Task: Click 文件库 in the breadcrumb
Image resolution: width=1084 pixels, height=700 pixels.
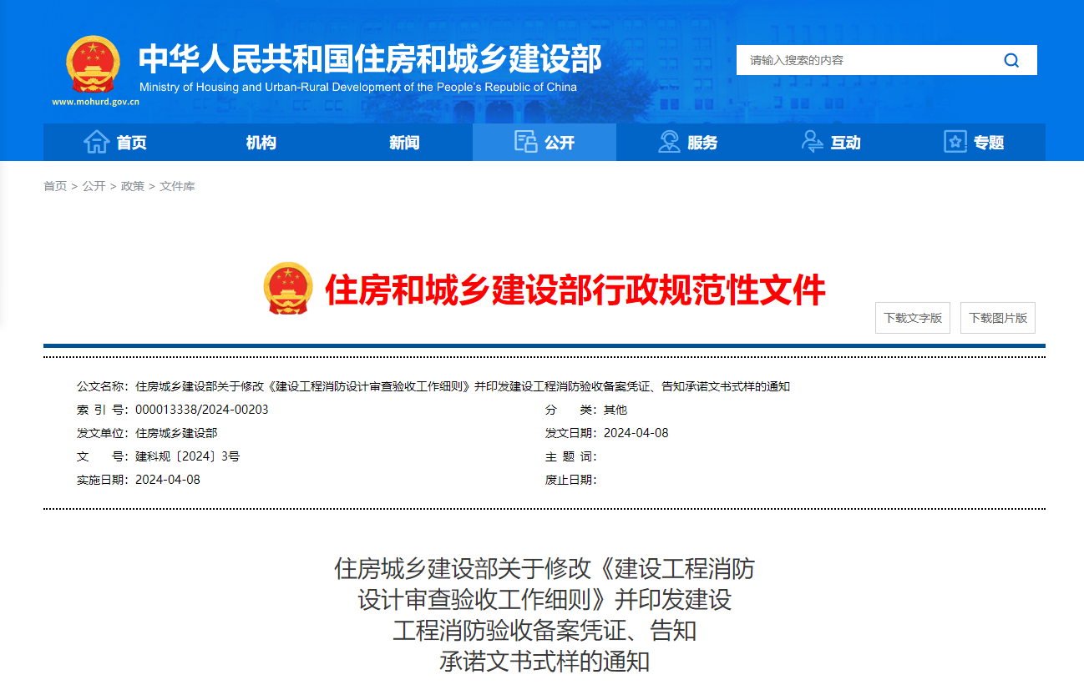Action: pyautogui.click(x=177, y=186)
